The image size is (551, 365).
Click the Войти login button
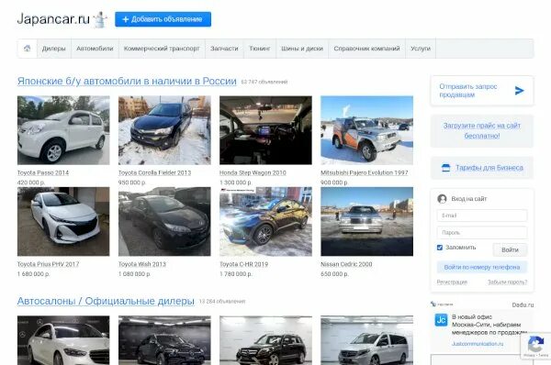[x=510, y=249]
